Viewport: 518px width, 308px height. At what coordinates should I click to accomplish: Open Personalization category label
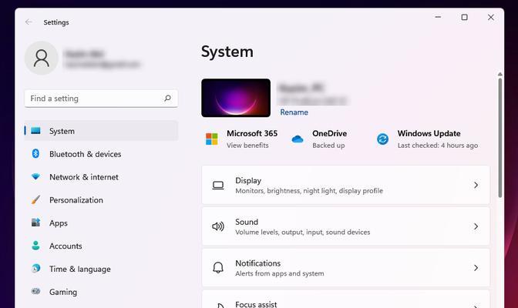tap(76, 200)
